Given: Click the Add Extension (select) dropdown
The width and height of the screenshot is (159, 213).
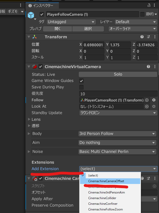Looking at the screenshot, I should click(x=118, y=169).
